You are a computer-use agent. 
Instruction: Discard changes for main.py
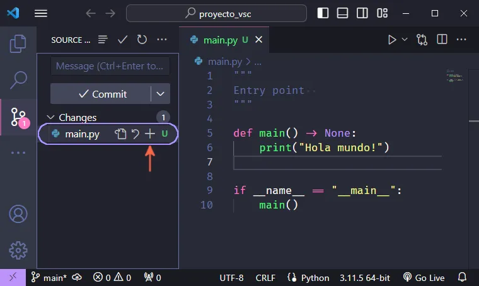pos(135,134)
